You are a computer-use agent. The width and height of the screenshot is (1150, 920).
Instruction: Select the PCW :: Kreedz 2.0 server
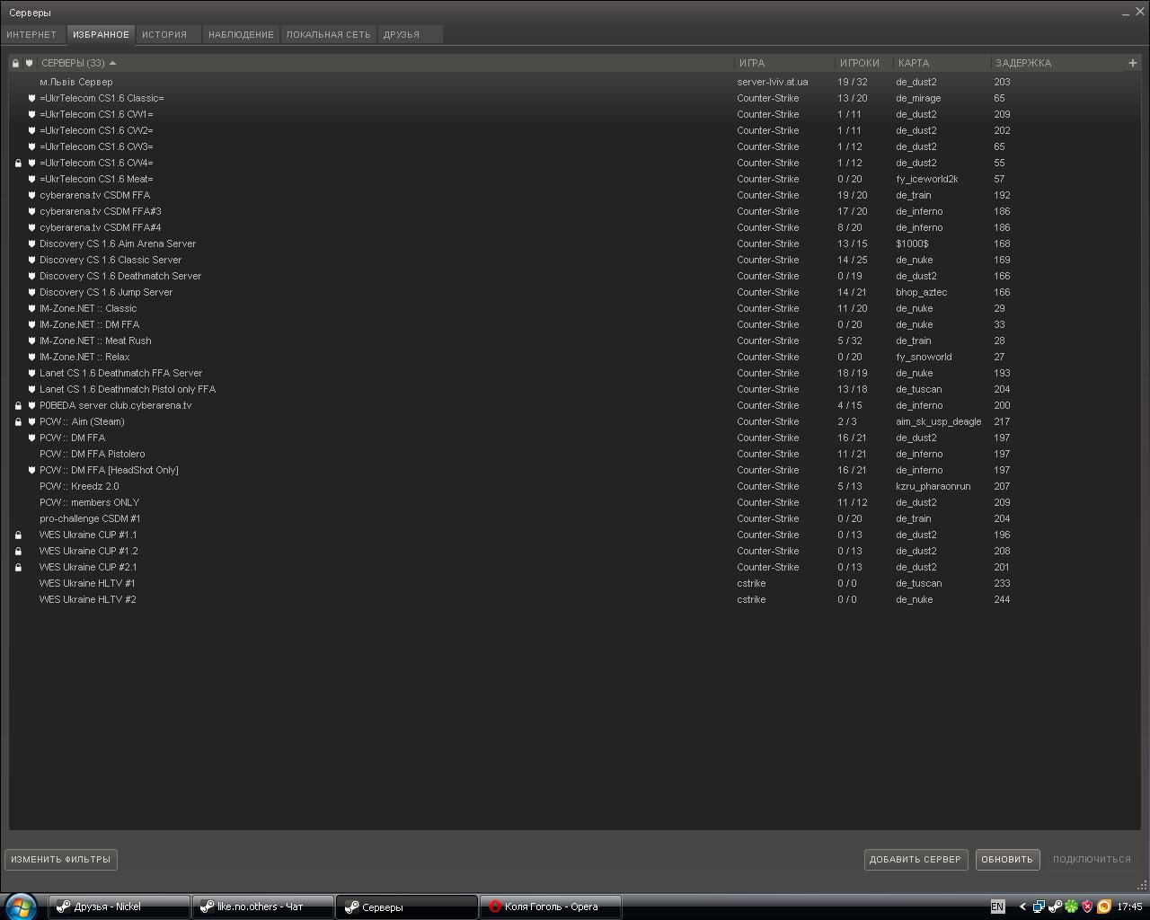(x=575, y=486)
